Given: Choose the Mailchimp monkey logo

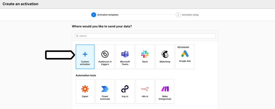Looking at the screenshot, I should tap(165, 54).
